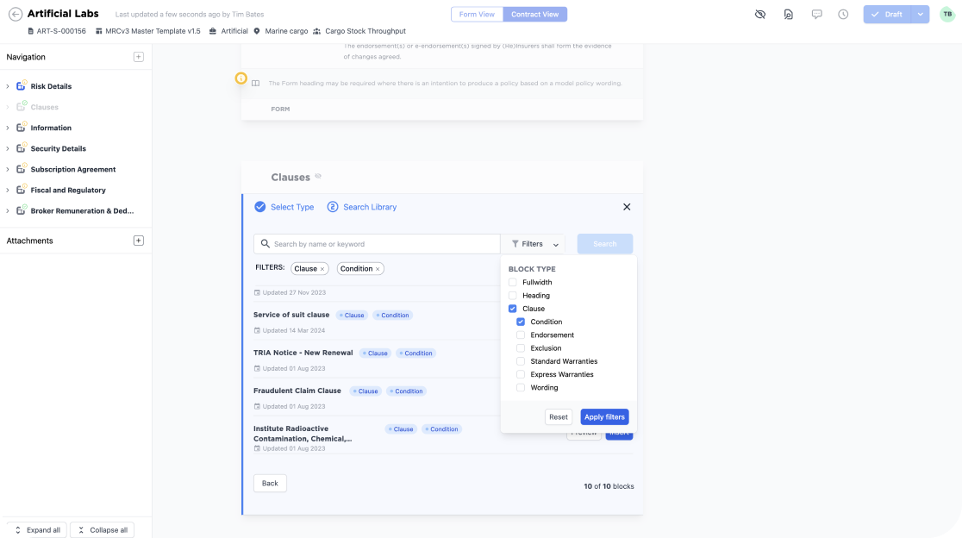Enable the Endorsement checkbox
962x538 pixels.
coord(521,335)
